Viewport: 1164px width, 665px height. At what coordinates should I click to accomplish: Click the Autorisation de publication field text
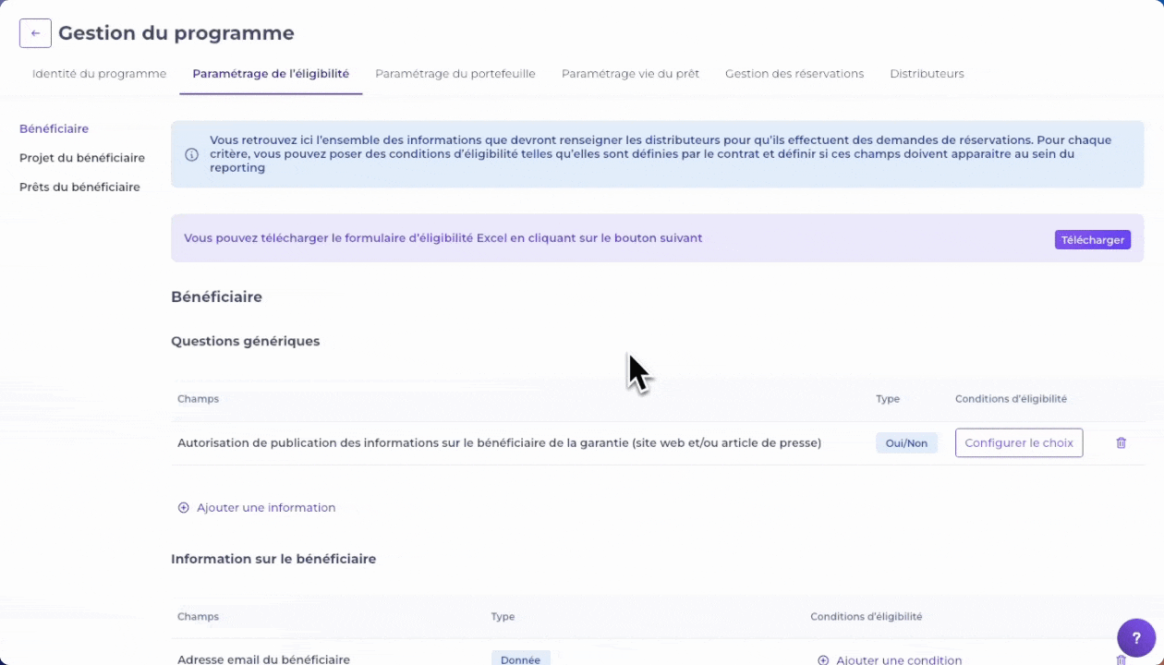point(499,443)
